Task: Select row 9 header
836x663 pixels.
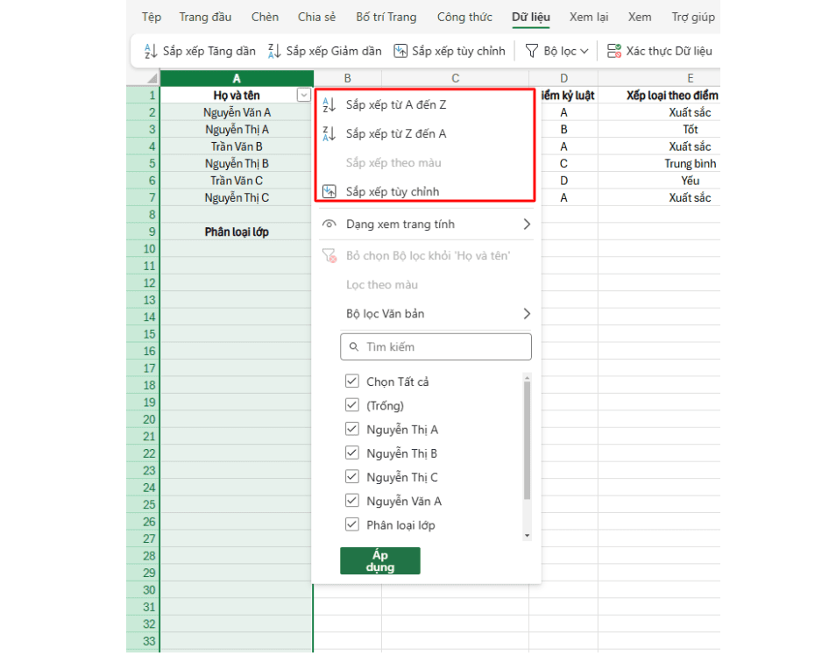Action: tap(143, 232)
